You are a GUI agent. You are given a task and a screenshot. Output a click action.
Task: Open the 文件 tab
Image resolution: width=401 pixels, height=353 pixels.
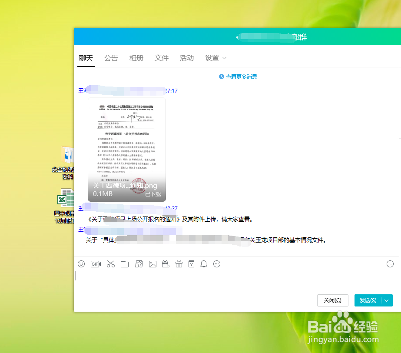point(161,58)
